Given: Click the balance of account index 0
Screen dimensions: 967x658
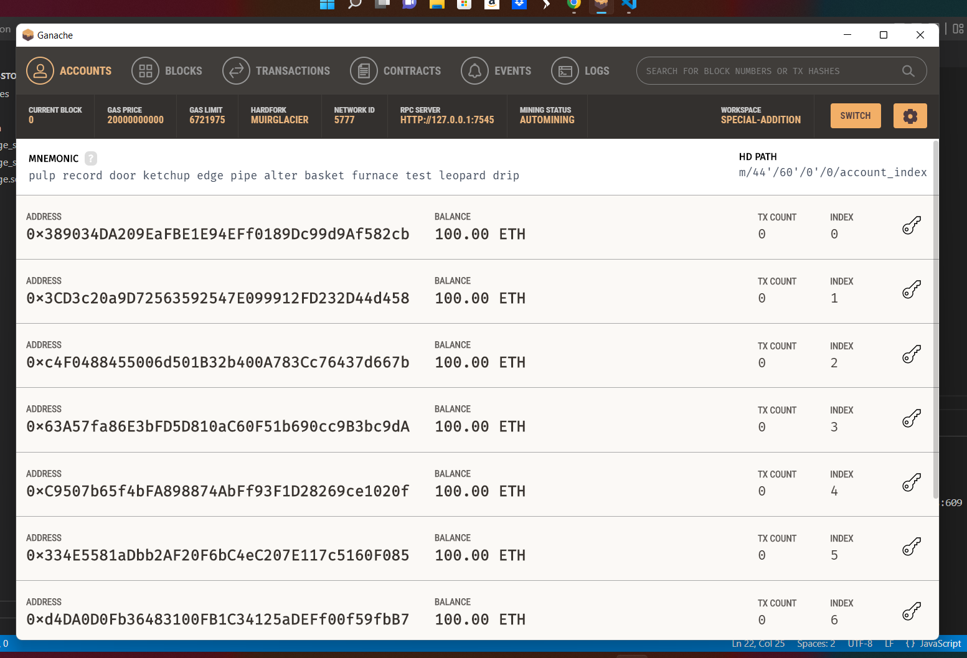Looking at the screenshot, I should [480, 234].
